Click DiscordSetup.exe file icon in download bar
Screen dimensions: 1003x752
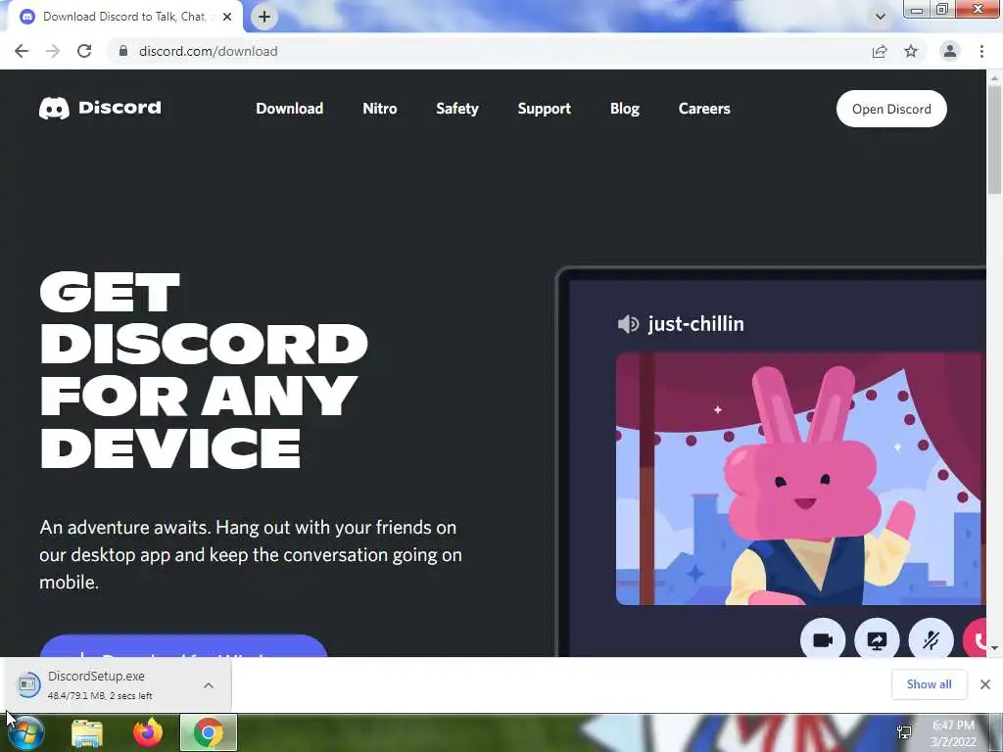pyautogui.click(x=28, y=684)
